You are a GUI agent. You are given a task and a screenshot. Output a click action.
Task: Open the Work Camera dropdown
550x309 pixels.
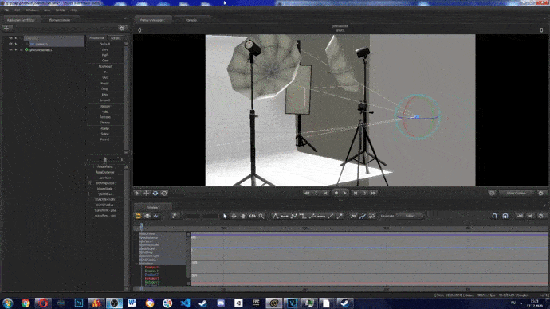pos(517,193)
